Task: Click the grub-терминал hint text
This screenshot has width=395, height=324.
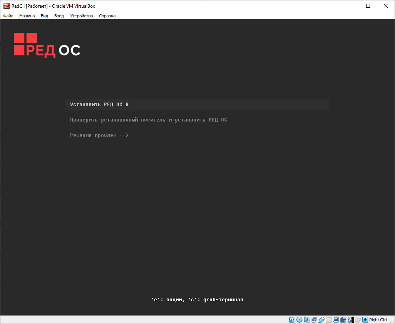Action: (223, 300)
